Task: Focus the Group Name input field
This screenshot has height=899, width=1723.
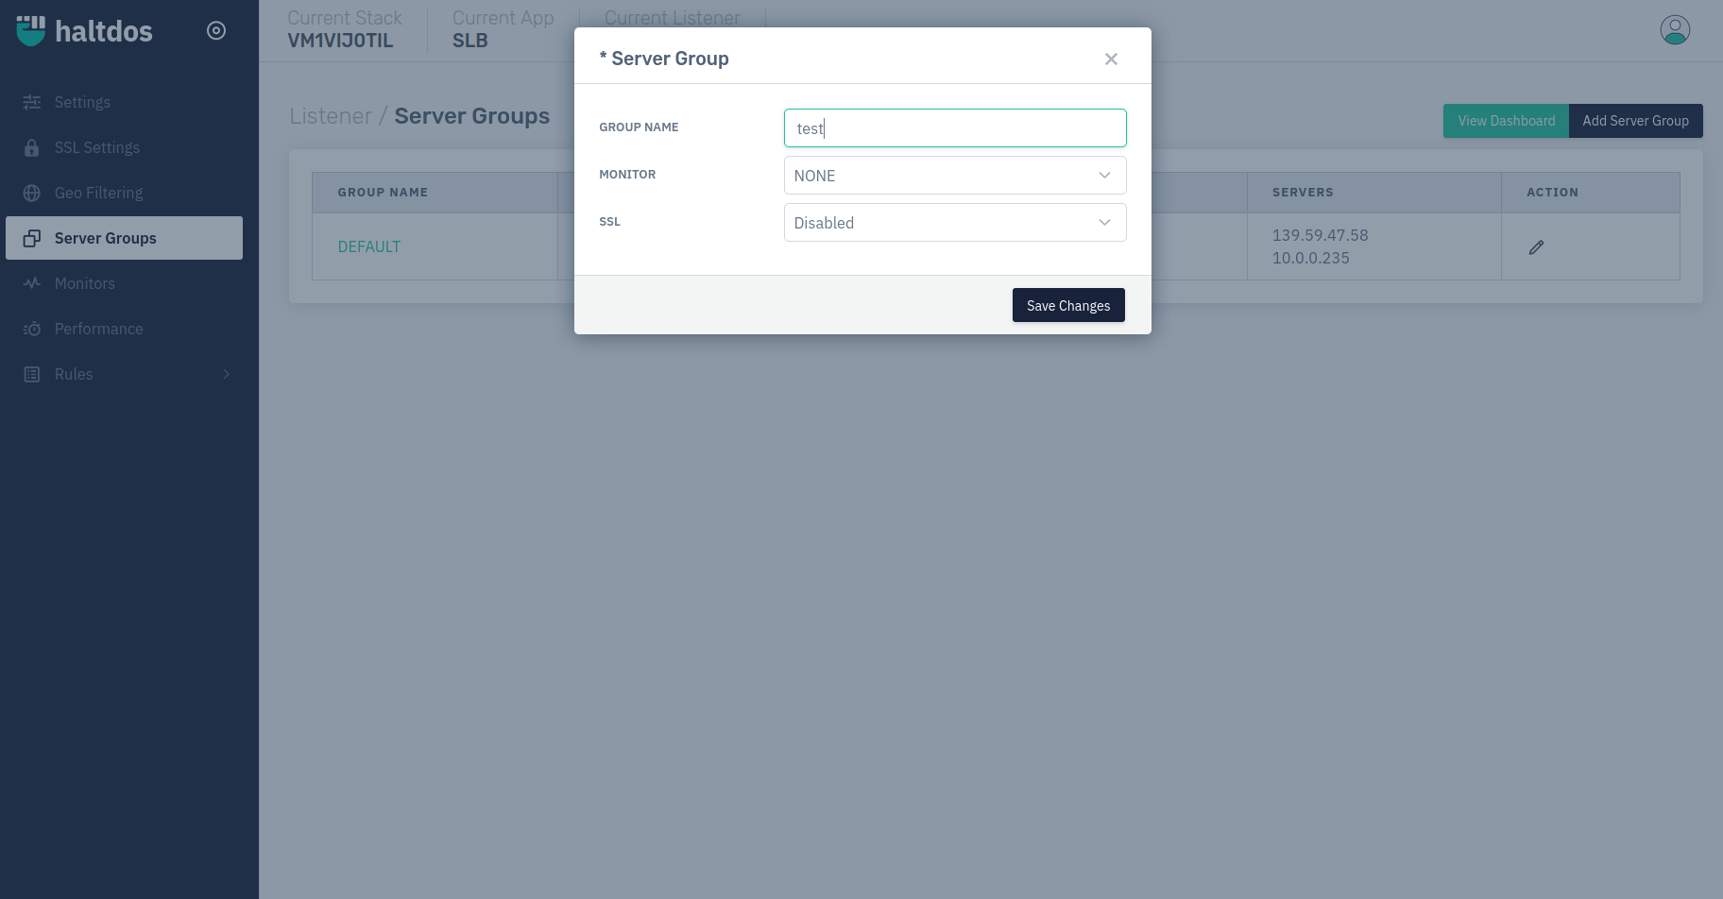Action: tap(955, 128)
